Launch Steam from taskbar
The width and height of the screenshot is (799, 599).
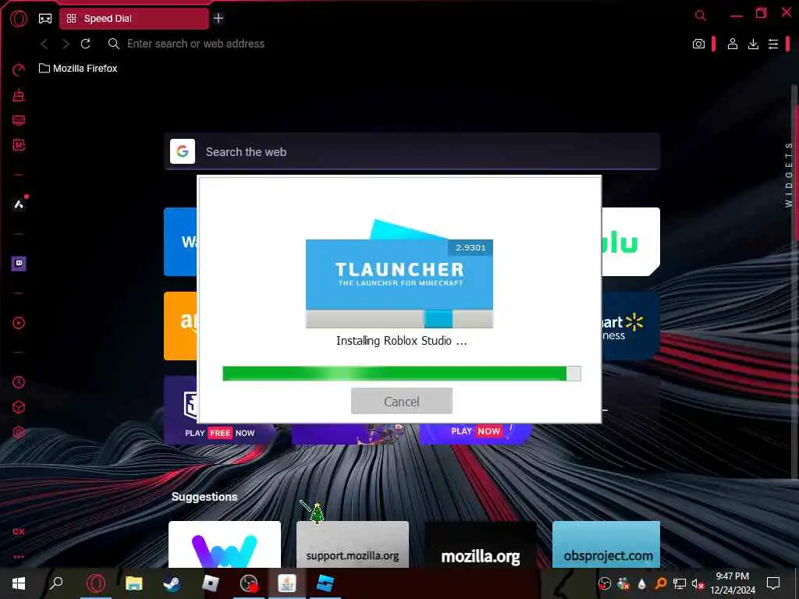pos(172,583)
